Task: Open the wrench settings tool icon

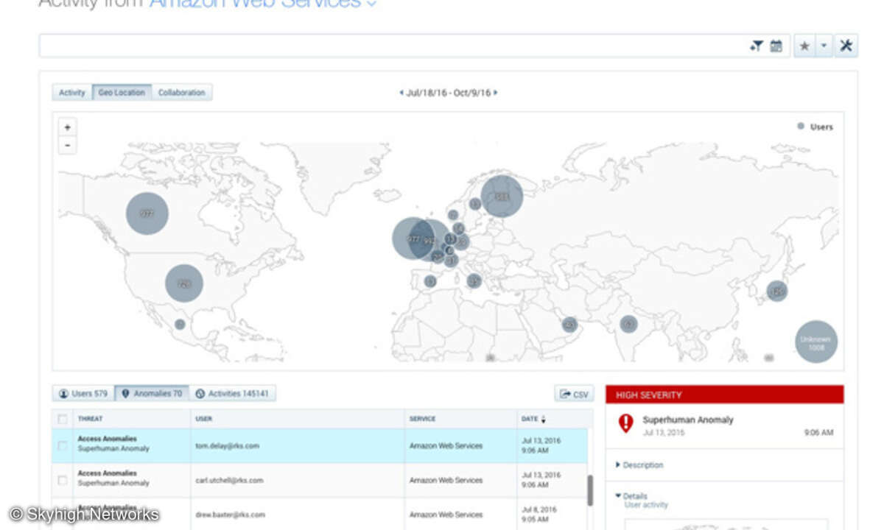Action: pos(846,46)
